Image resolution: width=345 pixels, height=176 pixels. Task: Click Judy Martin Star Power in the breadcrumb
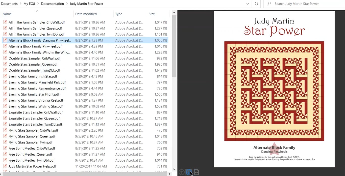[x=87, y=4]
